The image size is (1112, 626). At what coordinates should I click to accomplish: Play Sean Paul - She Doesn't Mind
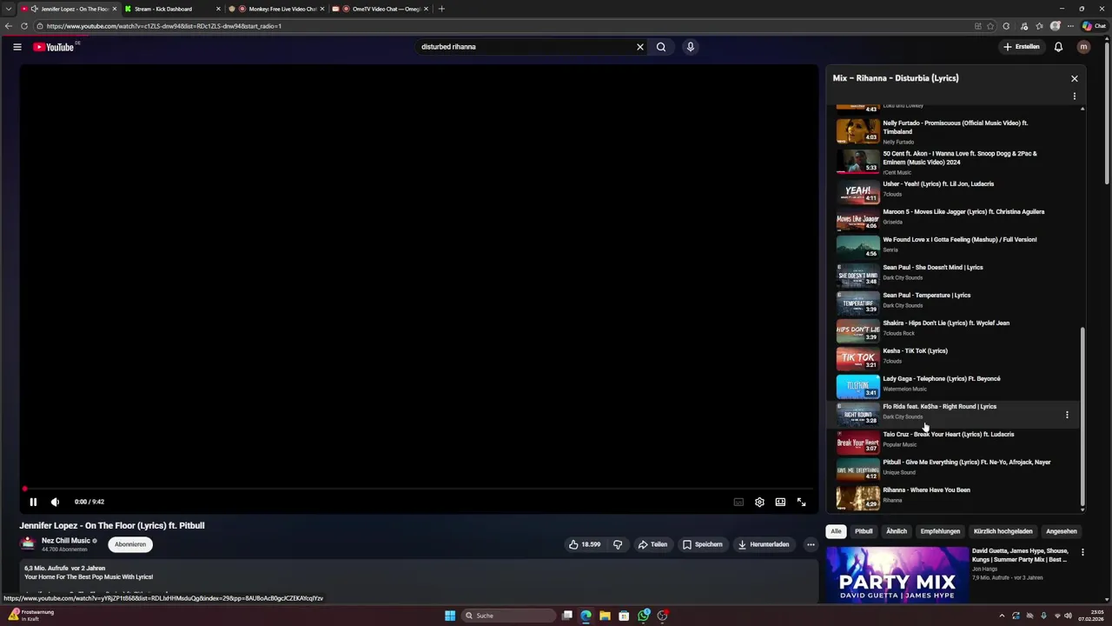click(956, 273)
